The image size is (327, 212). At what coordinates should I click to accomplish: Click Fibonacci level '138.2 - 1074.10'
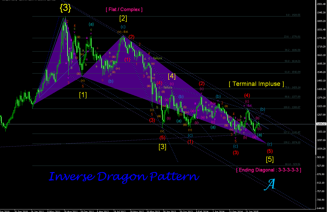(292, 142)
